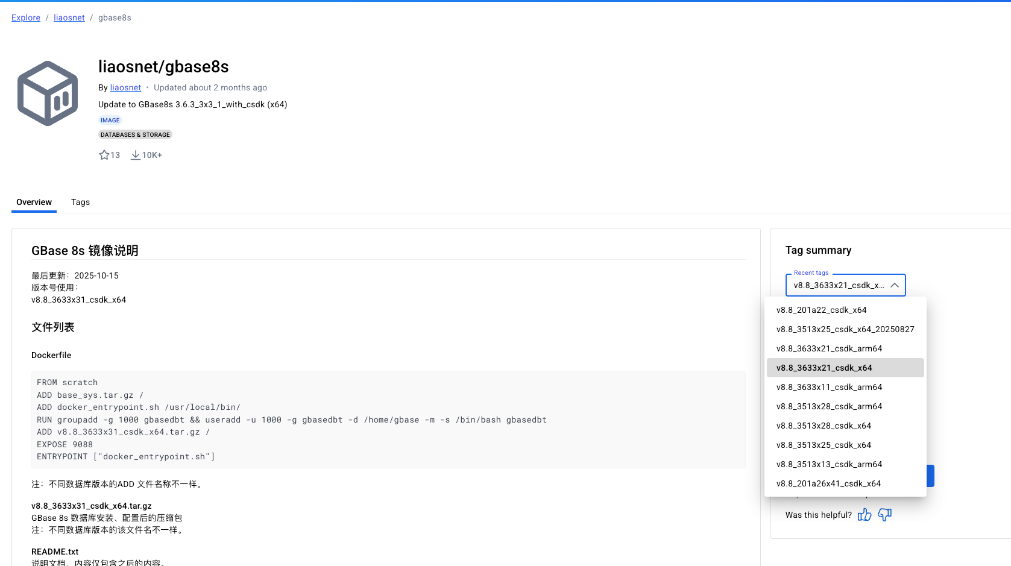Click the 最后更新 2025-10-15 text
This screenshot has width=1011, height=566.
pos(75,275)
